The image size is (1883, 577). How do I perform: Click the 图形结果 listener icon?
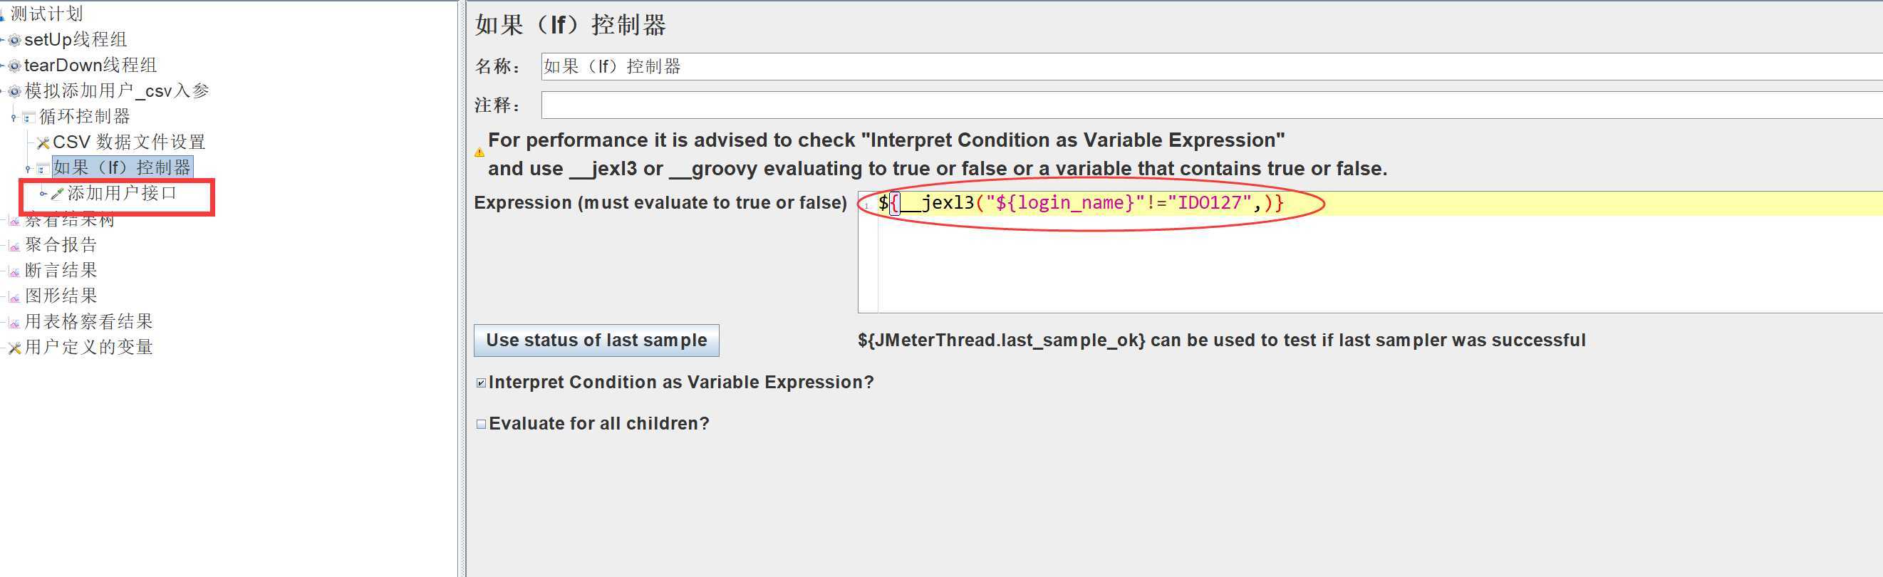pos(14,297)
